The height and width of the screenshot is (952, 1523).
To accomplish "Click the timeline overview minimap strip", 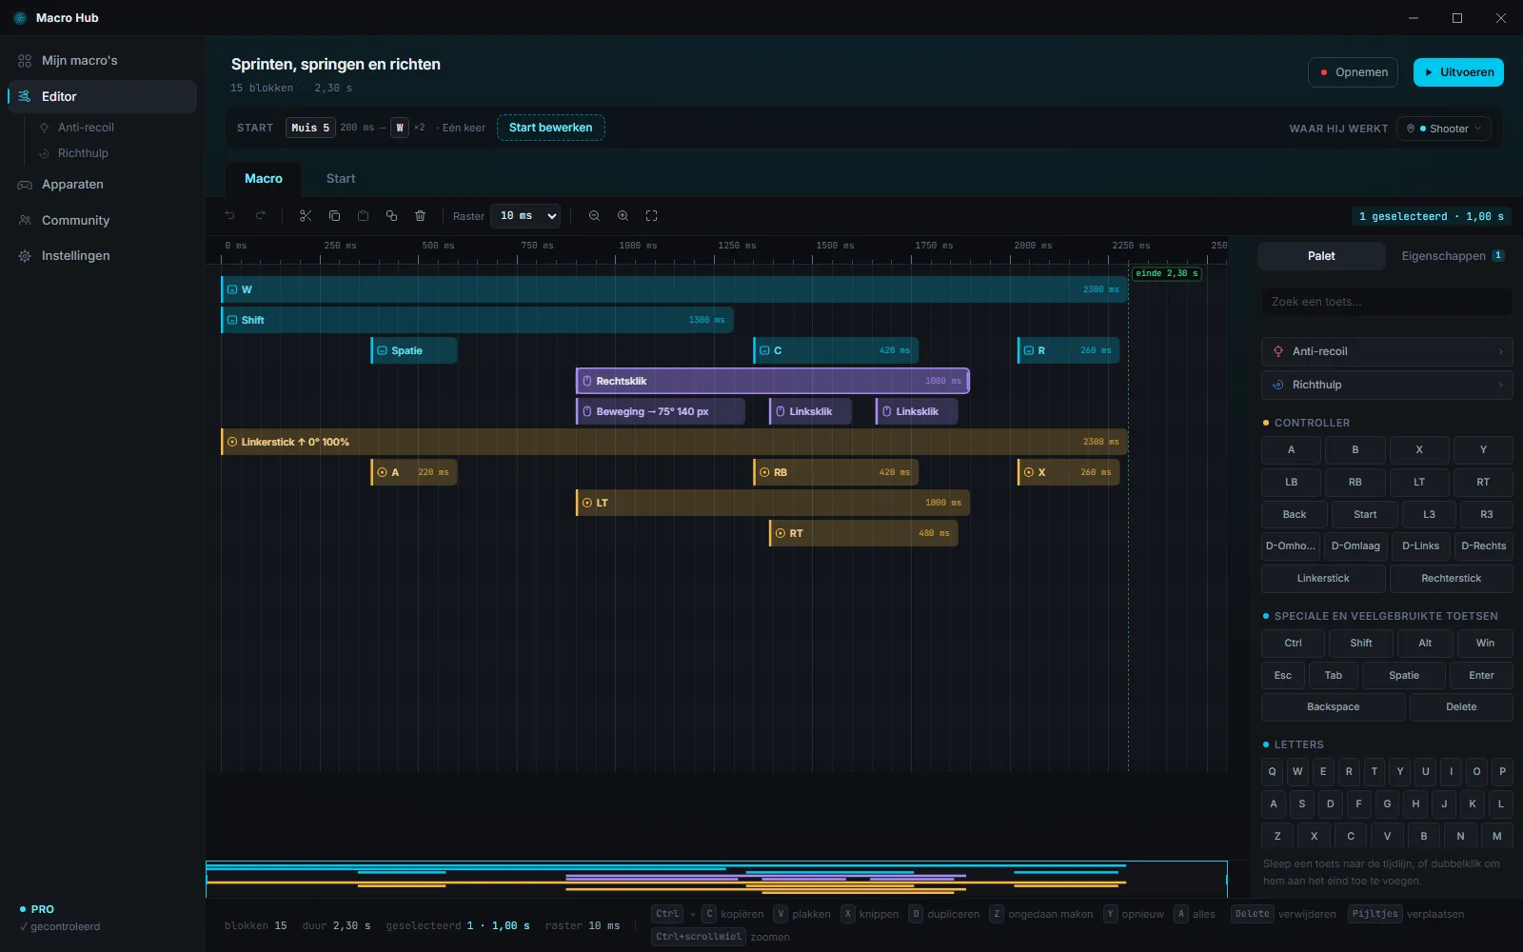I will 716,879.
